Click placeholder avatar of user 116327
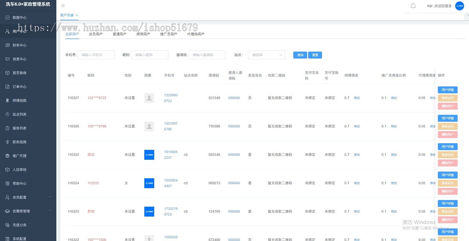 click(x=149, y=98)
